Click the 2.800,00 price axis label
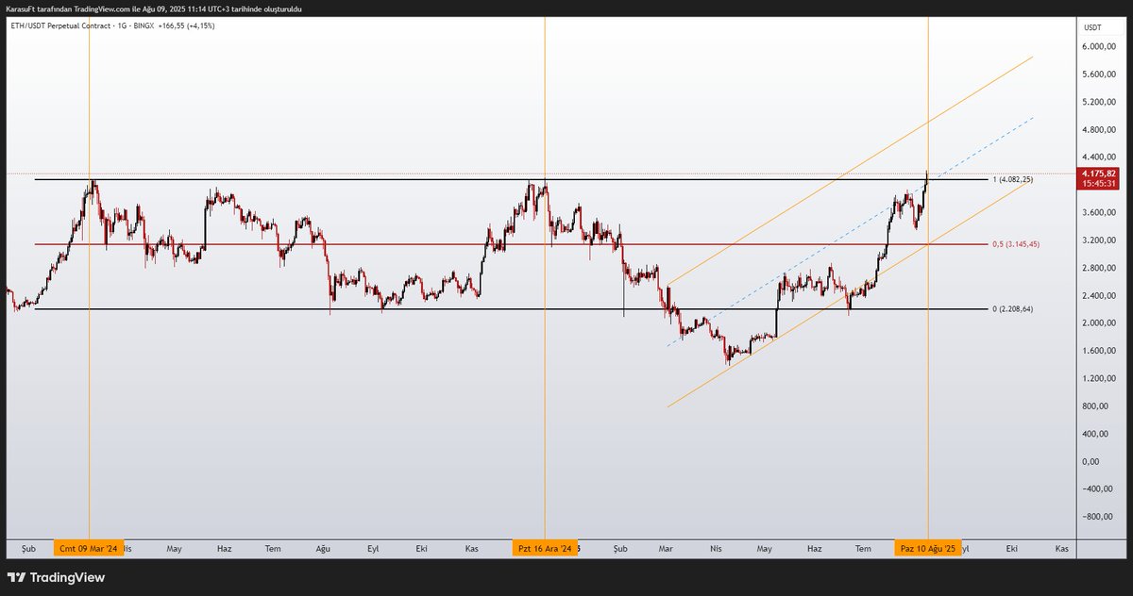Screen dimensions: 1133x596 (x=1099, y=268)
